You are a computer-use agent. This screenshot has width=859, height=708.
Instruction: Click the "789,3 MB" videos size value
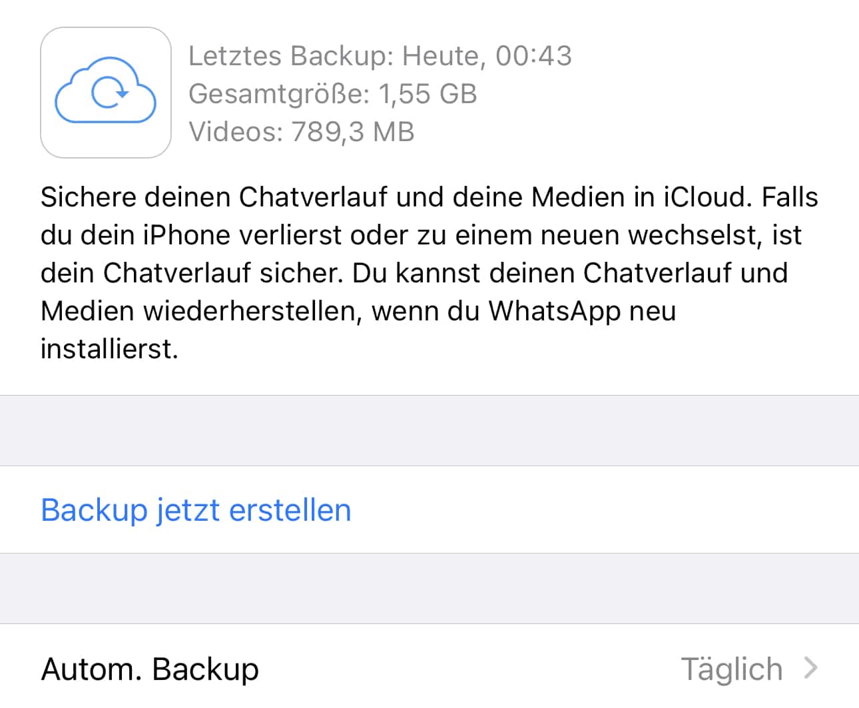point(353,132)
